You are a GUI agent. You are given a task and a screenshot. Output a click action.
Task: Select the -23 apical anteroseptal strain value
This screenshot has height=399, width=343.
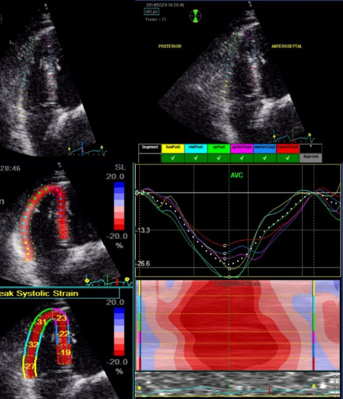(61, 318)
